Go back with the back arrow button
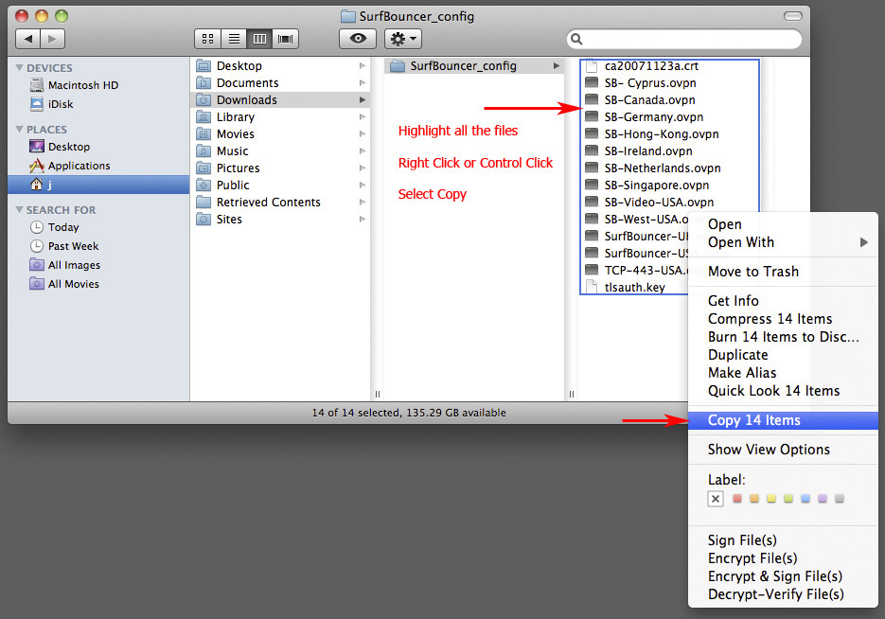885x619 pixels. pos(27,39)
